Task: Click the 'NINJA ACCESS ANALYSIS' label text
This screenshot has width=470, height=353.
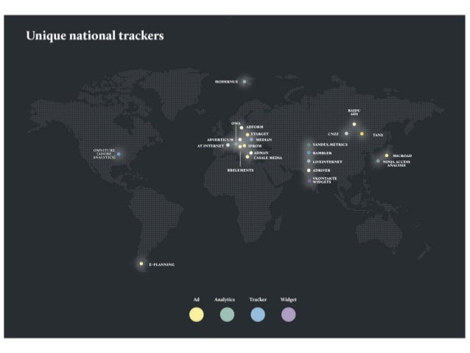Action: click(x=396, y=164)
